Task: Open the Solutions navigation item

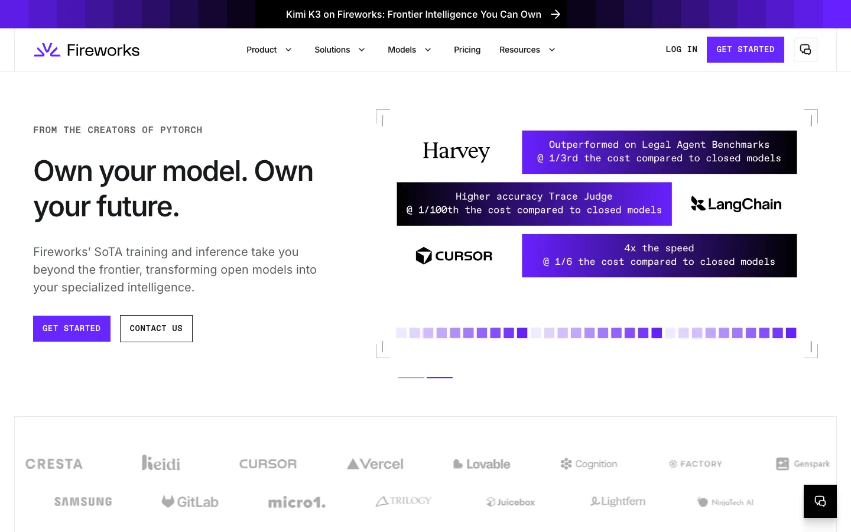Action: click(x=332, y=50)
